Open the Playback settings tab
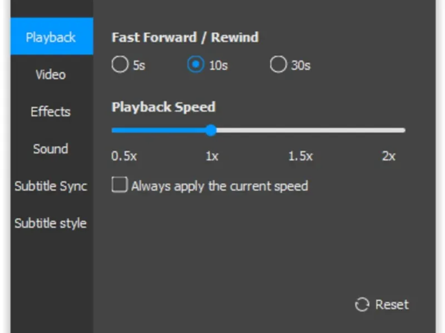Viewport: 445px width, 333px height. point(51,38)
